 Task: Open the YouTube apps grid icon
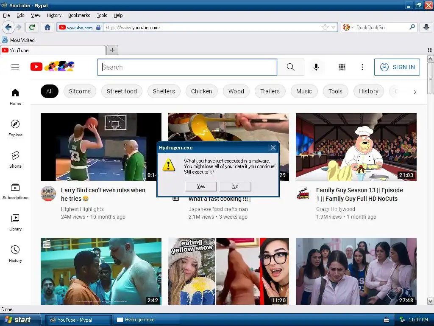point(342,67)
